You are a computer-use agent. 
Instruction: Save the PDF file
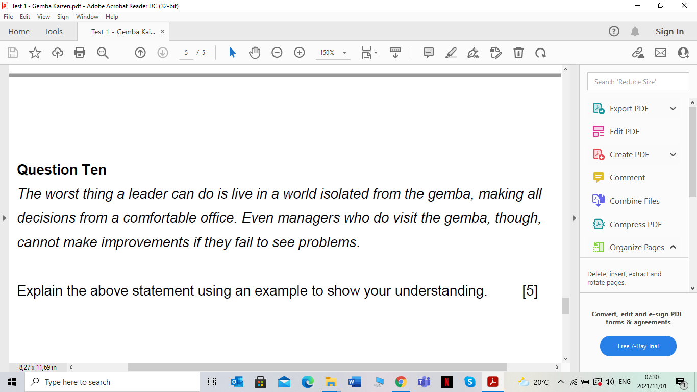(12, 53)
